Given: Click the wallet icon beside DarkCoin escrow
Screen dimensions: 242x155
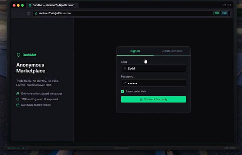Looking at the screenshot, I should (18, 105).
